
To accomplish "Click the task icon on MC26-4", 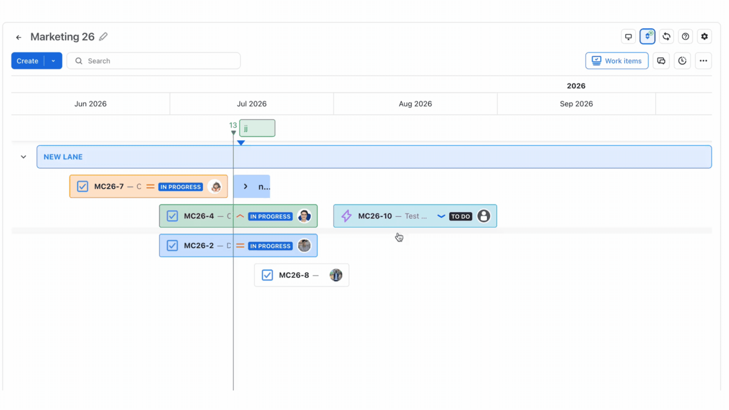I will click(172, 216).
